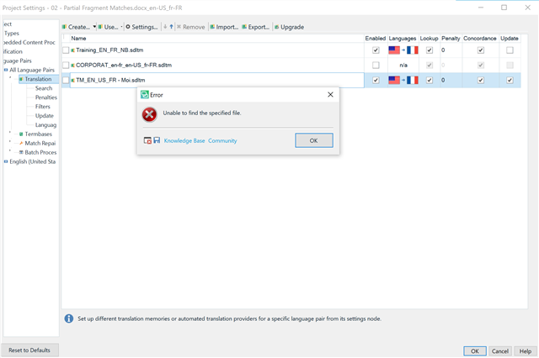Screen dimensions: 539x358
Task: Click the TM icon beside Training_EN_FR_NB.sdltm
Action: pos(73,50)
